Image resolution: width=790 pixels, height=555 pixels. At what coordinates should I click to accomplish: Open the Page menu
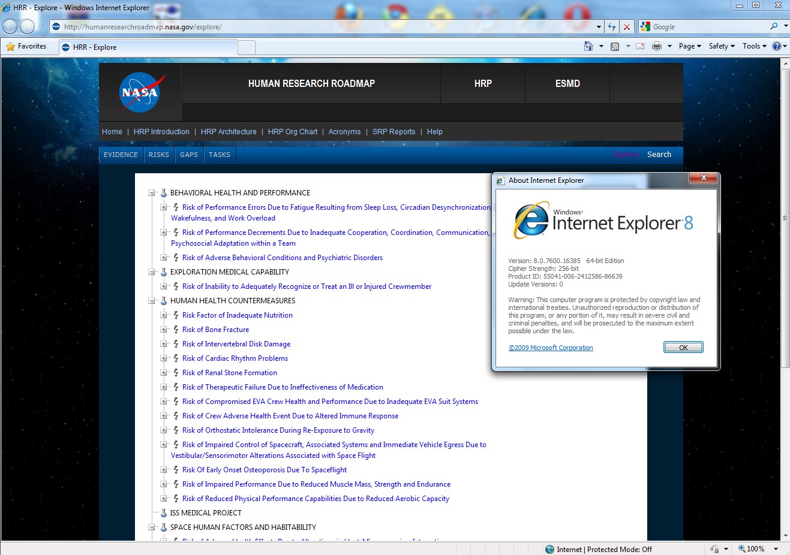[690, 46]
